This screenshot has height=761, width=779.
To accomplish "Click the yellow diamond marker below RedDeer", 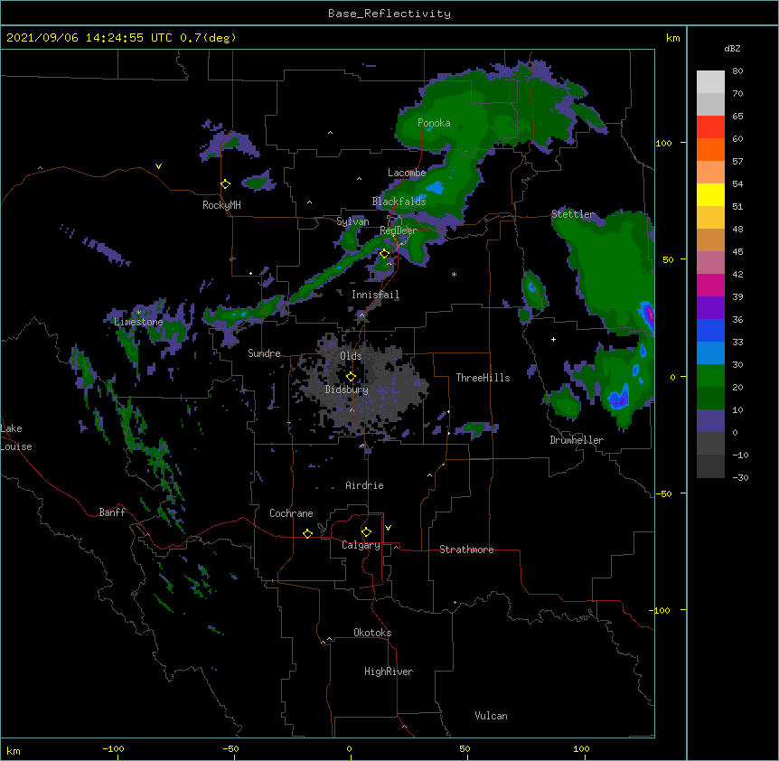I will [384, 254].
